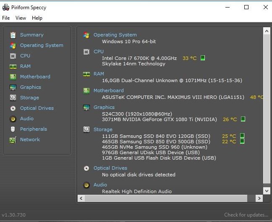Select Operating System in the sidebar
This screenshot has width=272, height=222.
[42, 45]
